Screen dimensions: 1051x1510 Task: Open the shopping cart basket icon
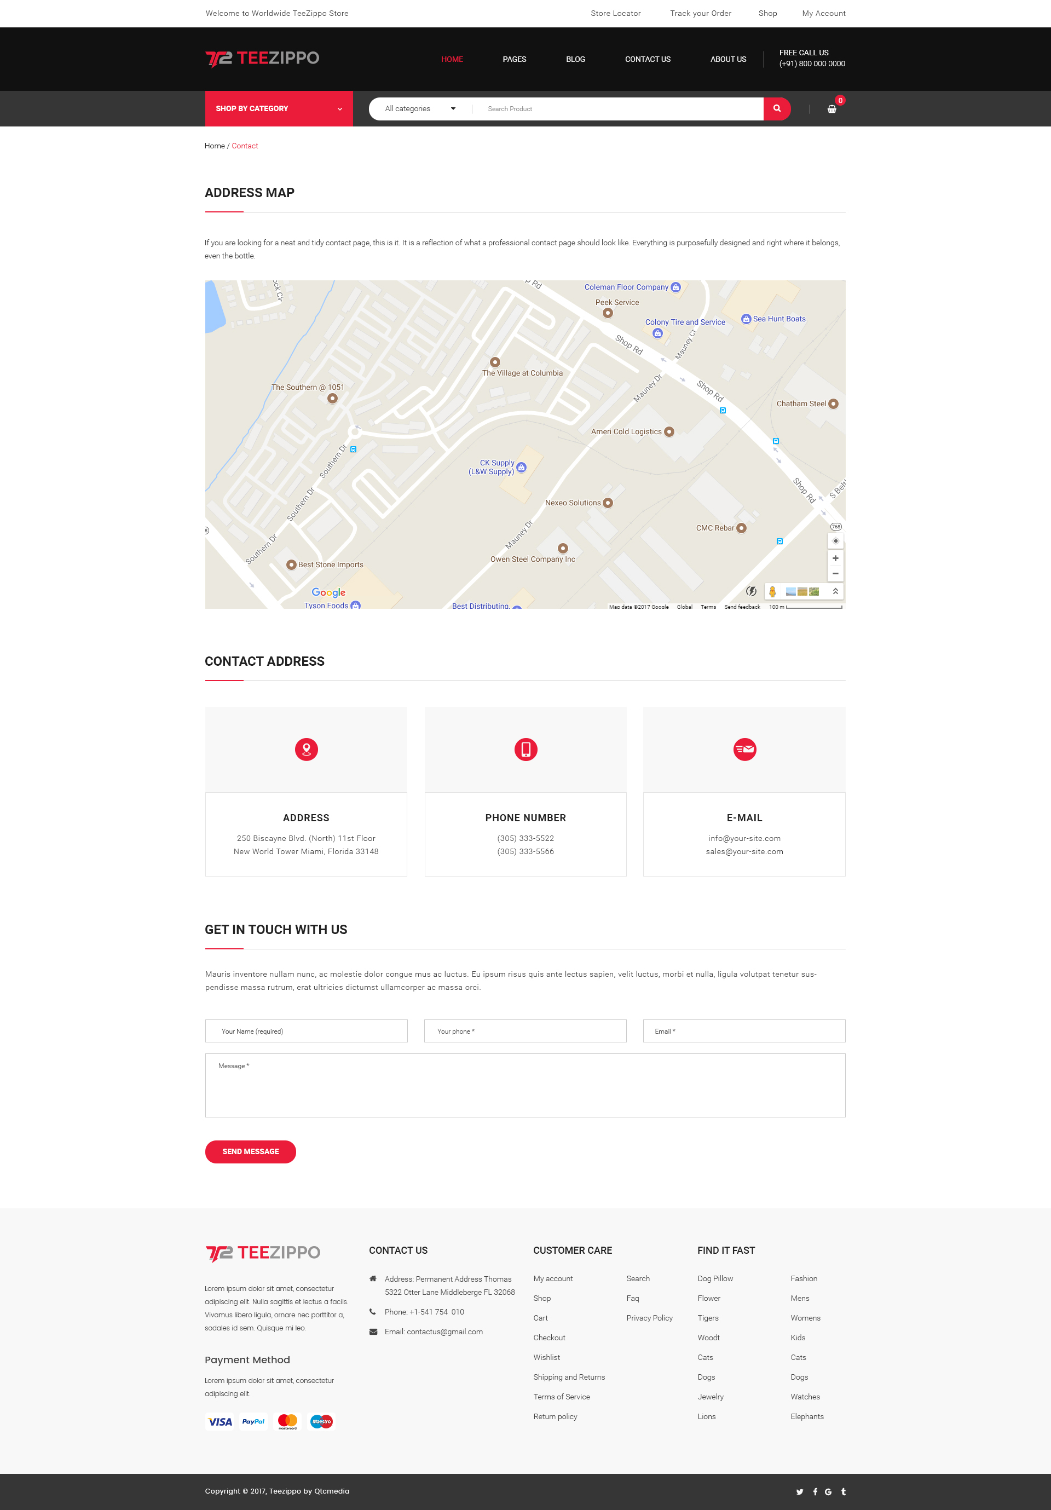(x=831, y=109)
